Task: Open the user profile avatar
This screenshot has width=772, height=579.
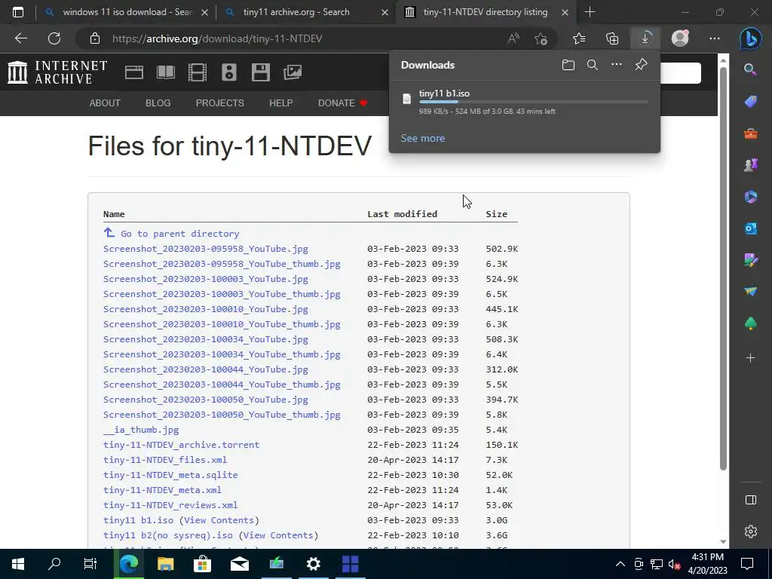Action: click(x=680, y=38)
